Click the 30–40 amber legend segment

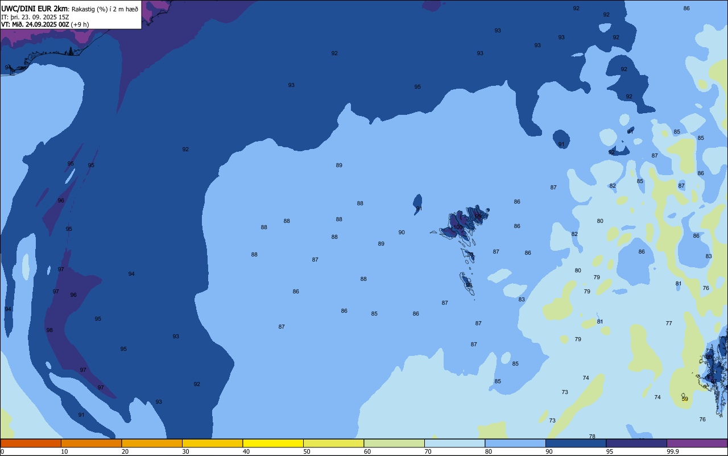(x=212, y=443)
